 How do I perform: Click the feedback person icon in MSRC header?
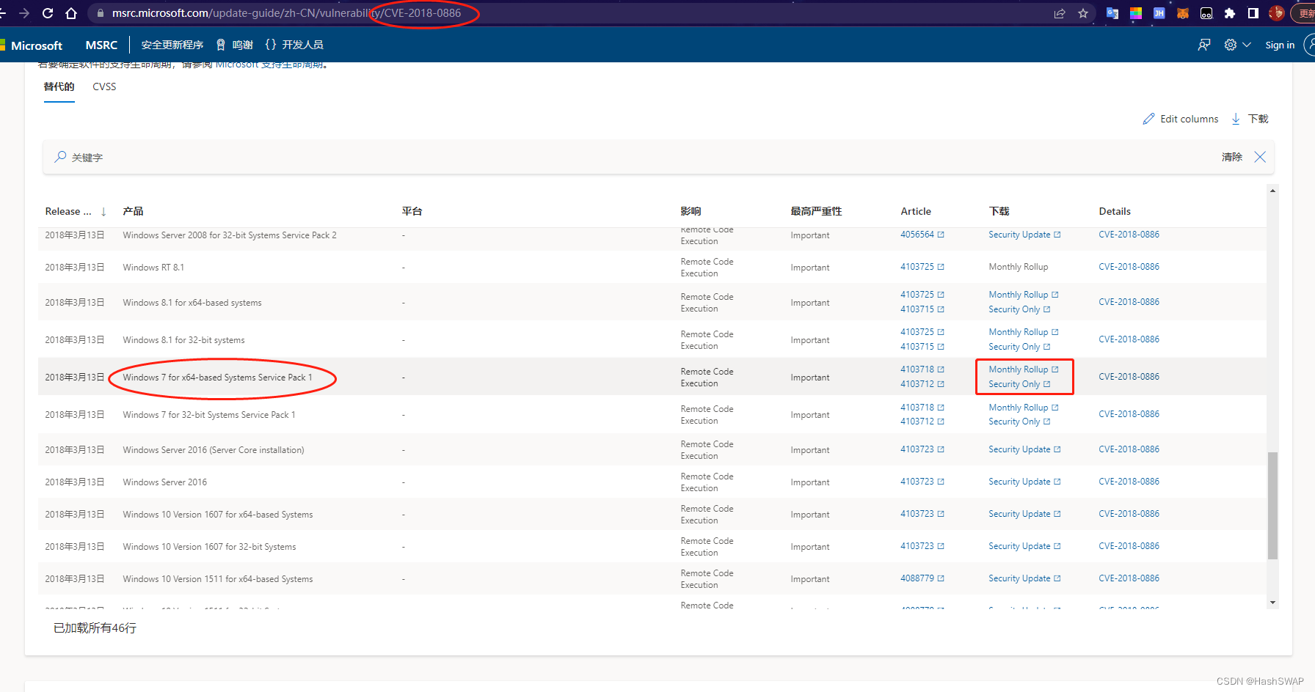tap(1204, 45)
